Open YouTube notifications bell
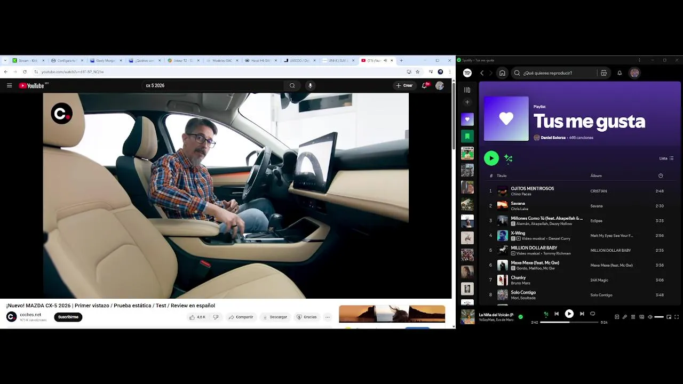683x384 pixels. 425,85
